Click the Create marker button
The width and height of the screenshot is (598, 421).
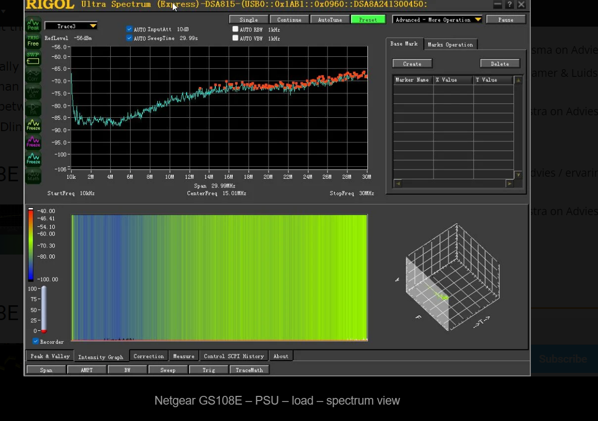point(412,64)
